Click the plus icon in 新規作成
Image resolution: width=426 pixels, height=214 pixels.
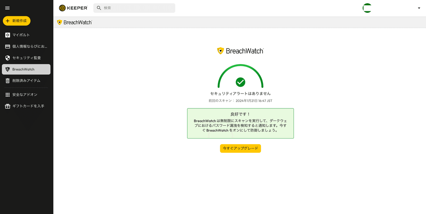[x=8, y=21]
